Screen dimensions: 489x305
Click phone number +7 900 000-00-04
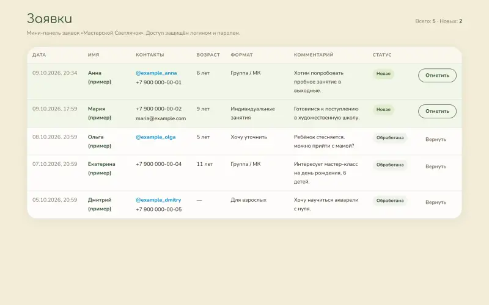click(x=158, y=164)
